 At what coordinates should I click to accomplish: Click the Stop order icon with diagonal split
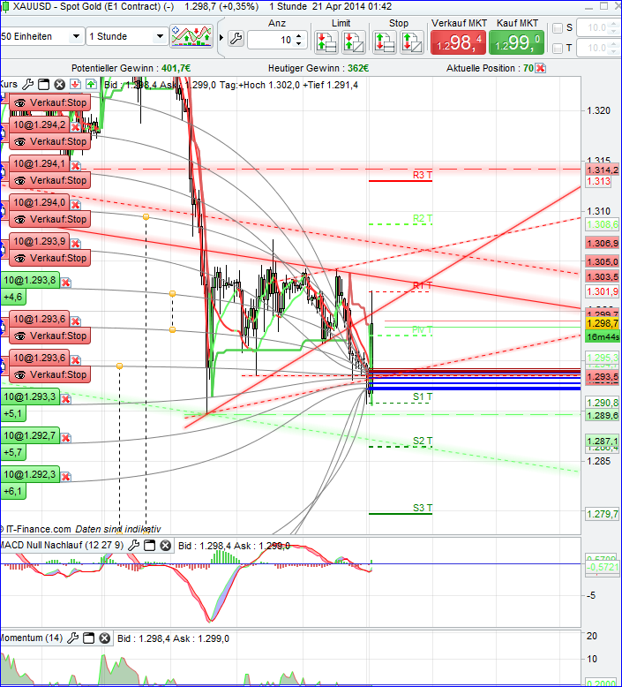coord(412,42)
